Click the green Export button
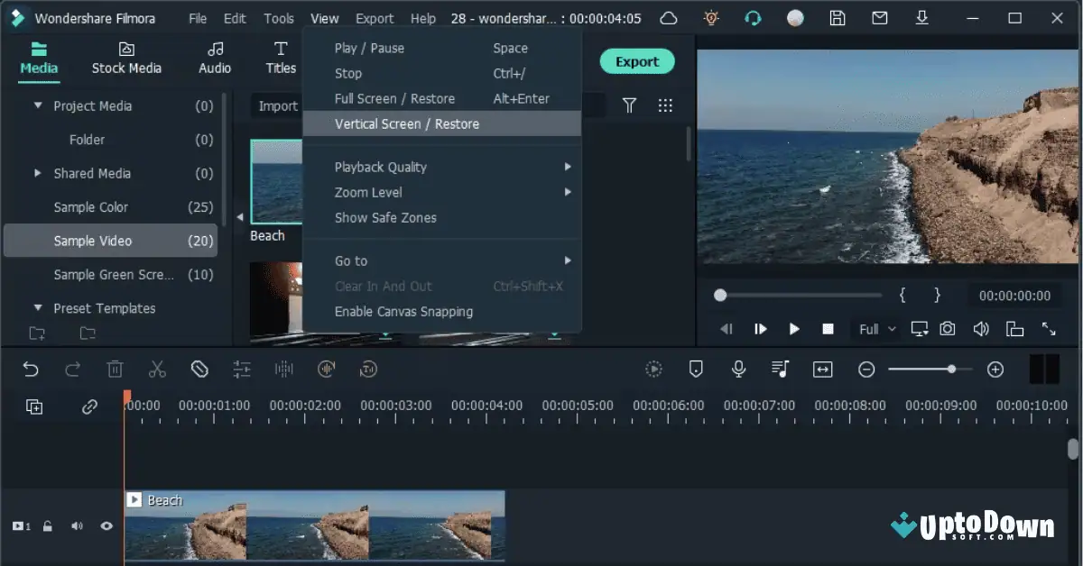Viewport: 1083px width, 566px height. pos(637,61)
